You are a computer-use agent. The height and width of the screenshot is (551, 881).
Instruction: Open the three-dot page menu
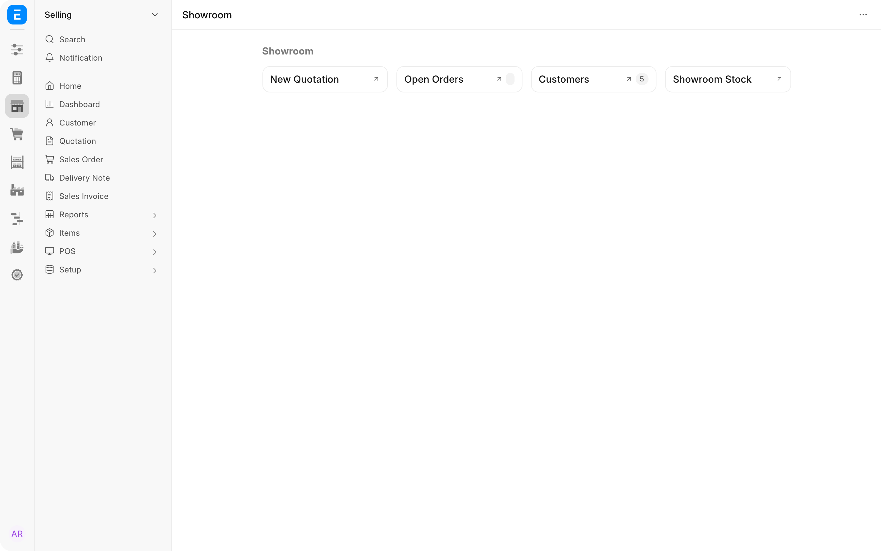click(863, 15)
